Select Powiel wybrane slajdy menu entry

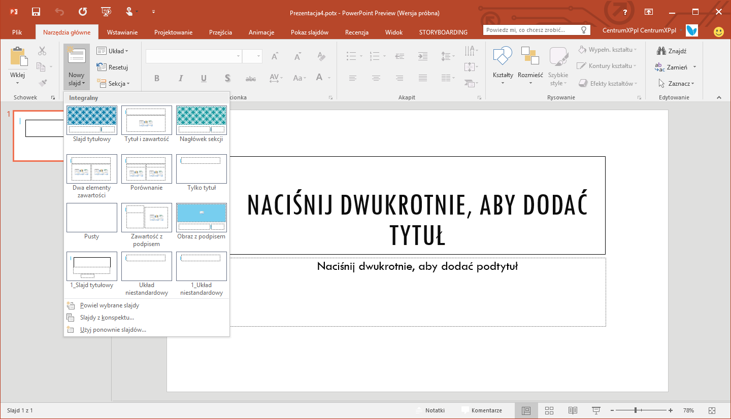147,305
